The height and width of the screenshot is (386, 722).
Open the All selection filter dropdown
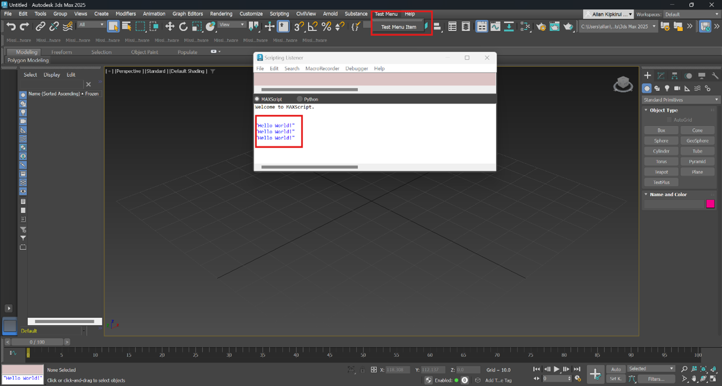point(91,25)
